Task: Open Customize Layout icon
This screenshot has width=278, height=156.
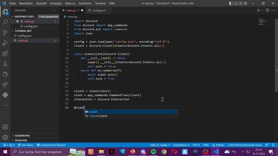Action: coord(245,3)
